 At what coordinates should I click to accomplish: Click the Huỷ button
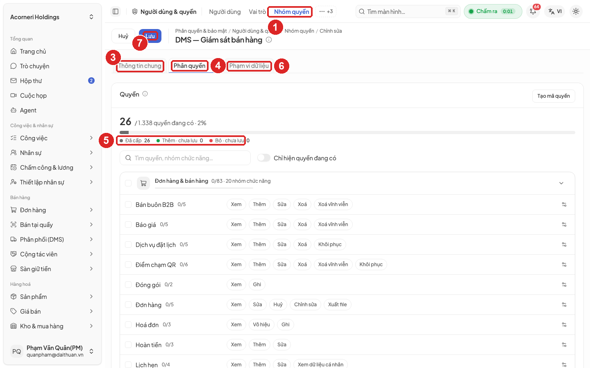click(x=123, y=36)
